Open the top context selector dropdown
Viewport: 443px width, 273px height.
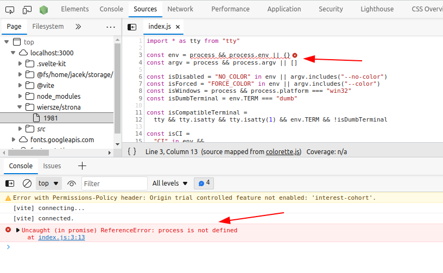pyautogui.click(x=48, y=183)
